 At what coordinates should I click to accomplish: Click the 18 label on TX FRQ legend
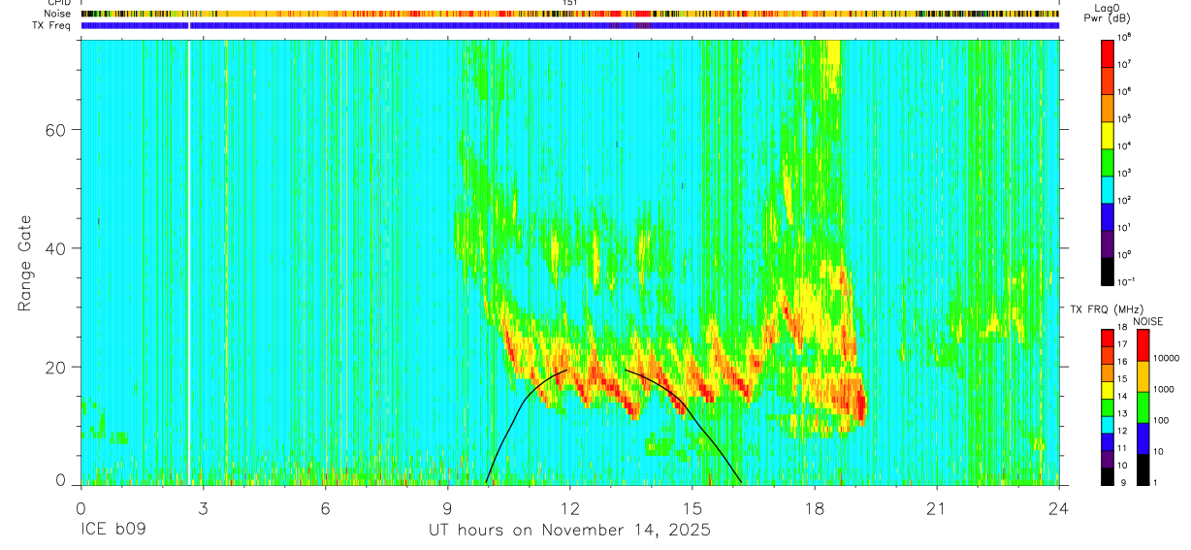pyautogui.click(x=1122, y=327)
